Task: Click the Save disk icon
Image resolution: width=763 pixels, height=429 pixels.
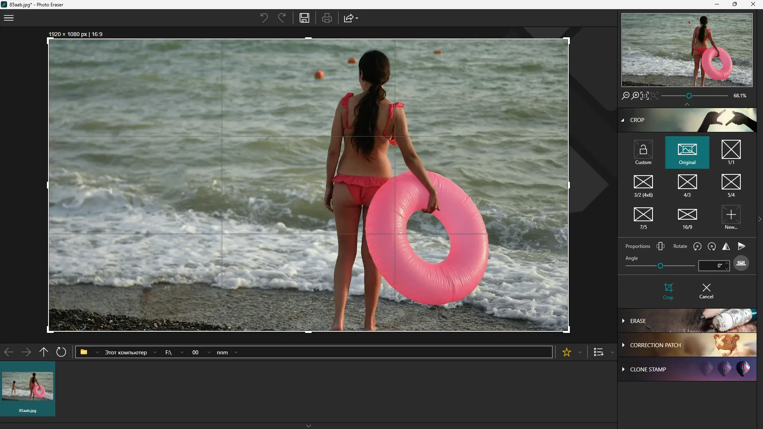Action: click(x=304, y=18)
